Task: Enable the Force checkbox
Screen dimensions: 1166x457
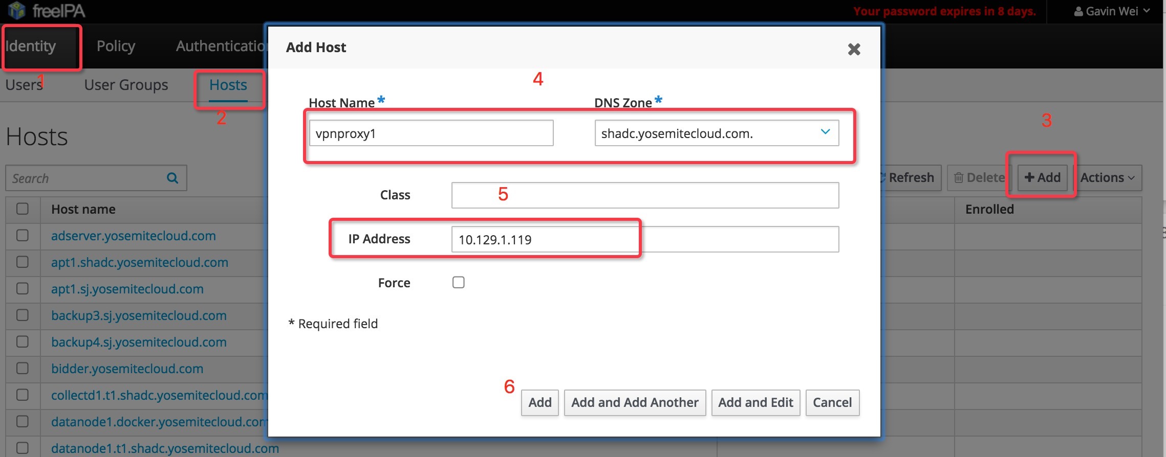Action: coord(459,283)
